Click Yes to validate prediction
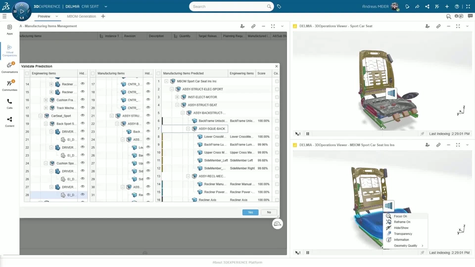The height and width of the screenshot is (267, 475). [250, 212]
